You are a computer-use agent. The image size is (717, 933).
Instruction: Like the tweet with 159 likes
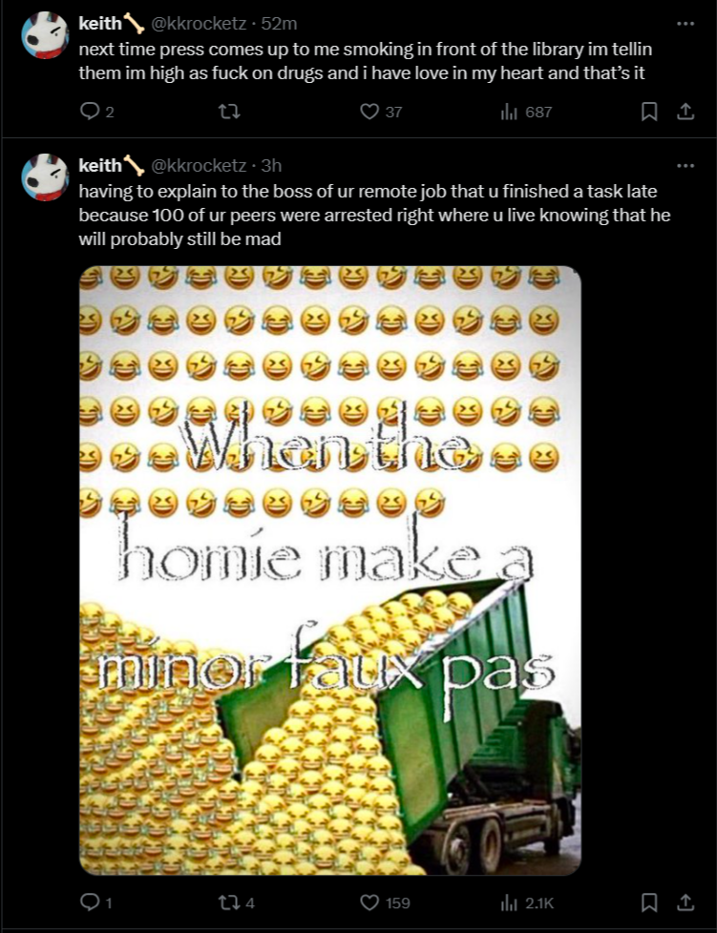[x=386, y=902]
